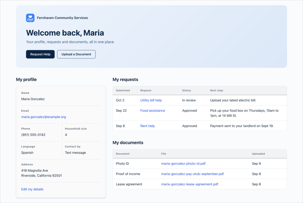Screen dimensions: 303x203
Task: Open the Food assistance request
Action: (153, 111)
